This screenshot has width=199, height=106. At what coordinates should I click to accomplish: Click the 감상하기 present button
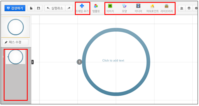click(x=15, y=8)
